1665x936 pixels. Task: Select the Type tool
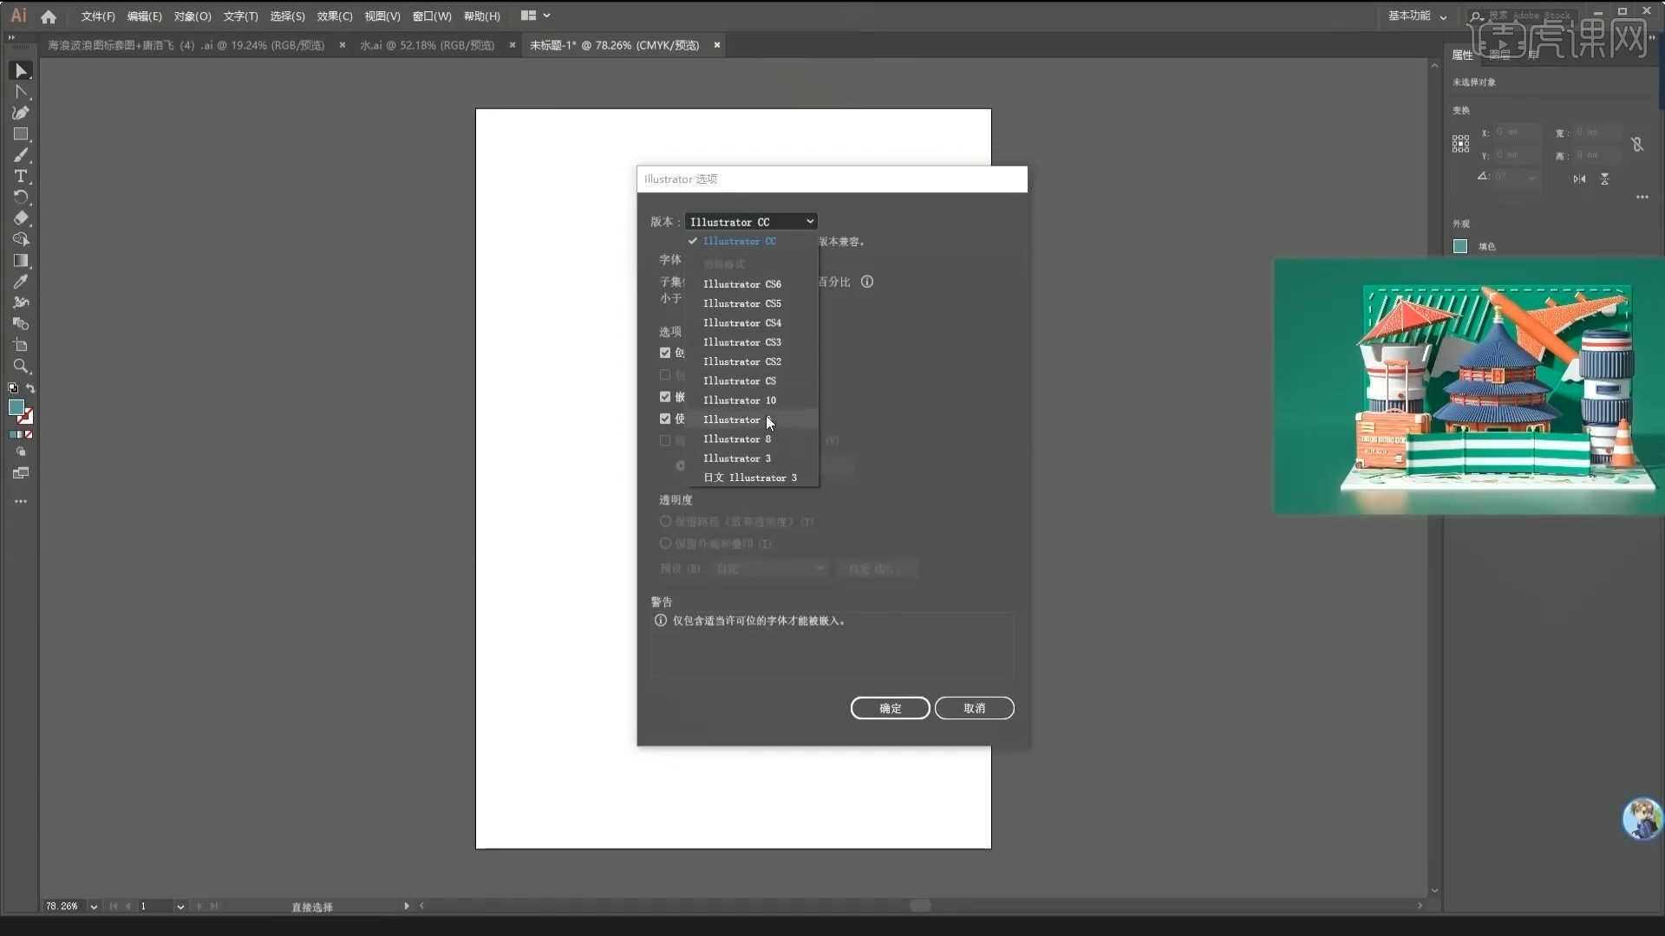(21, 176)
